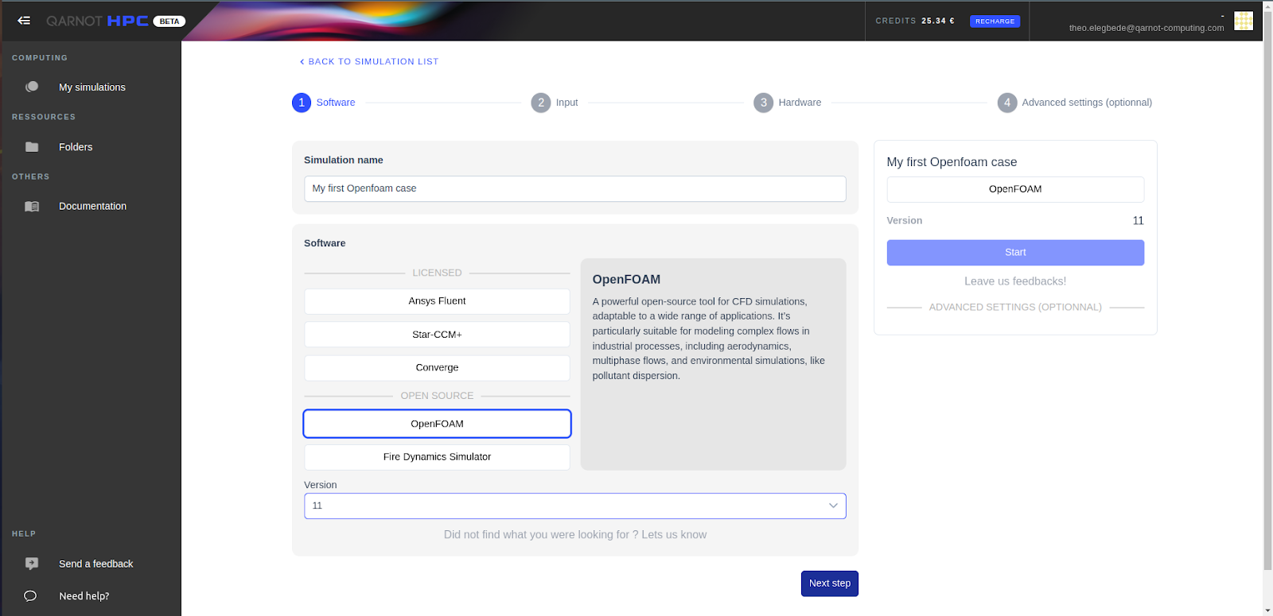This screenshot has width=1273, height=616.
Task: Go to Advanced settings (optionnal) step
Action: click(1087, 103)
